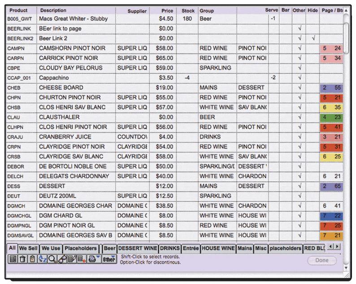Open the Other dropdown menu

(x=109, y=259)
